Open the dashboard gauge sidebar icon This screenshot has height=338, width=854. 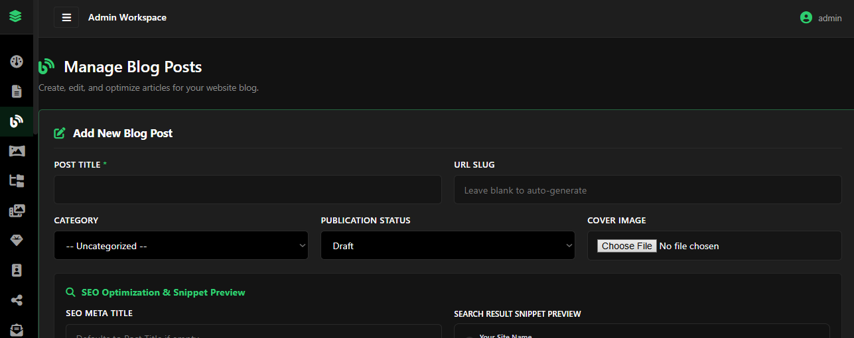(x=17, y=62)
